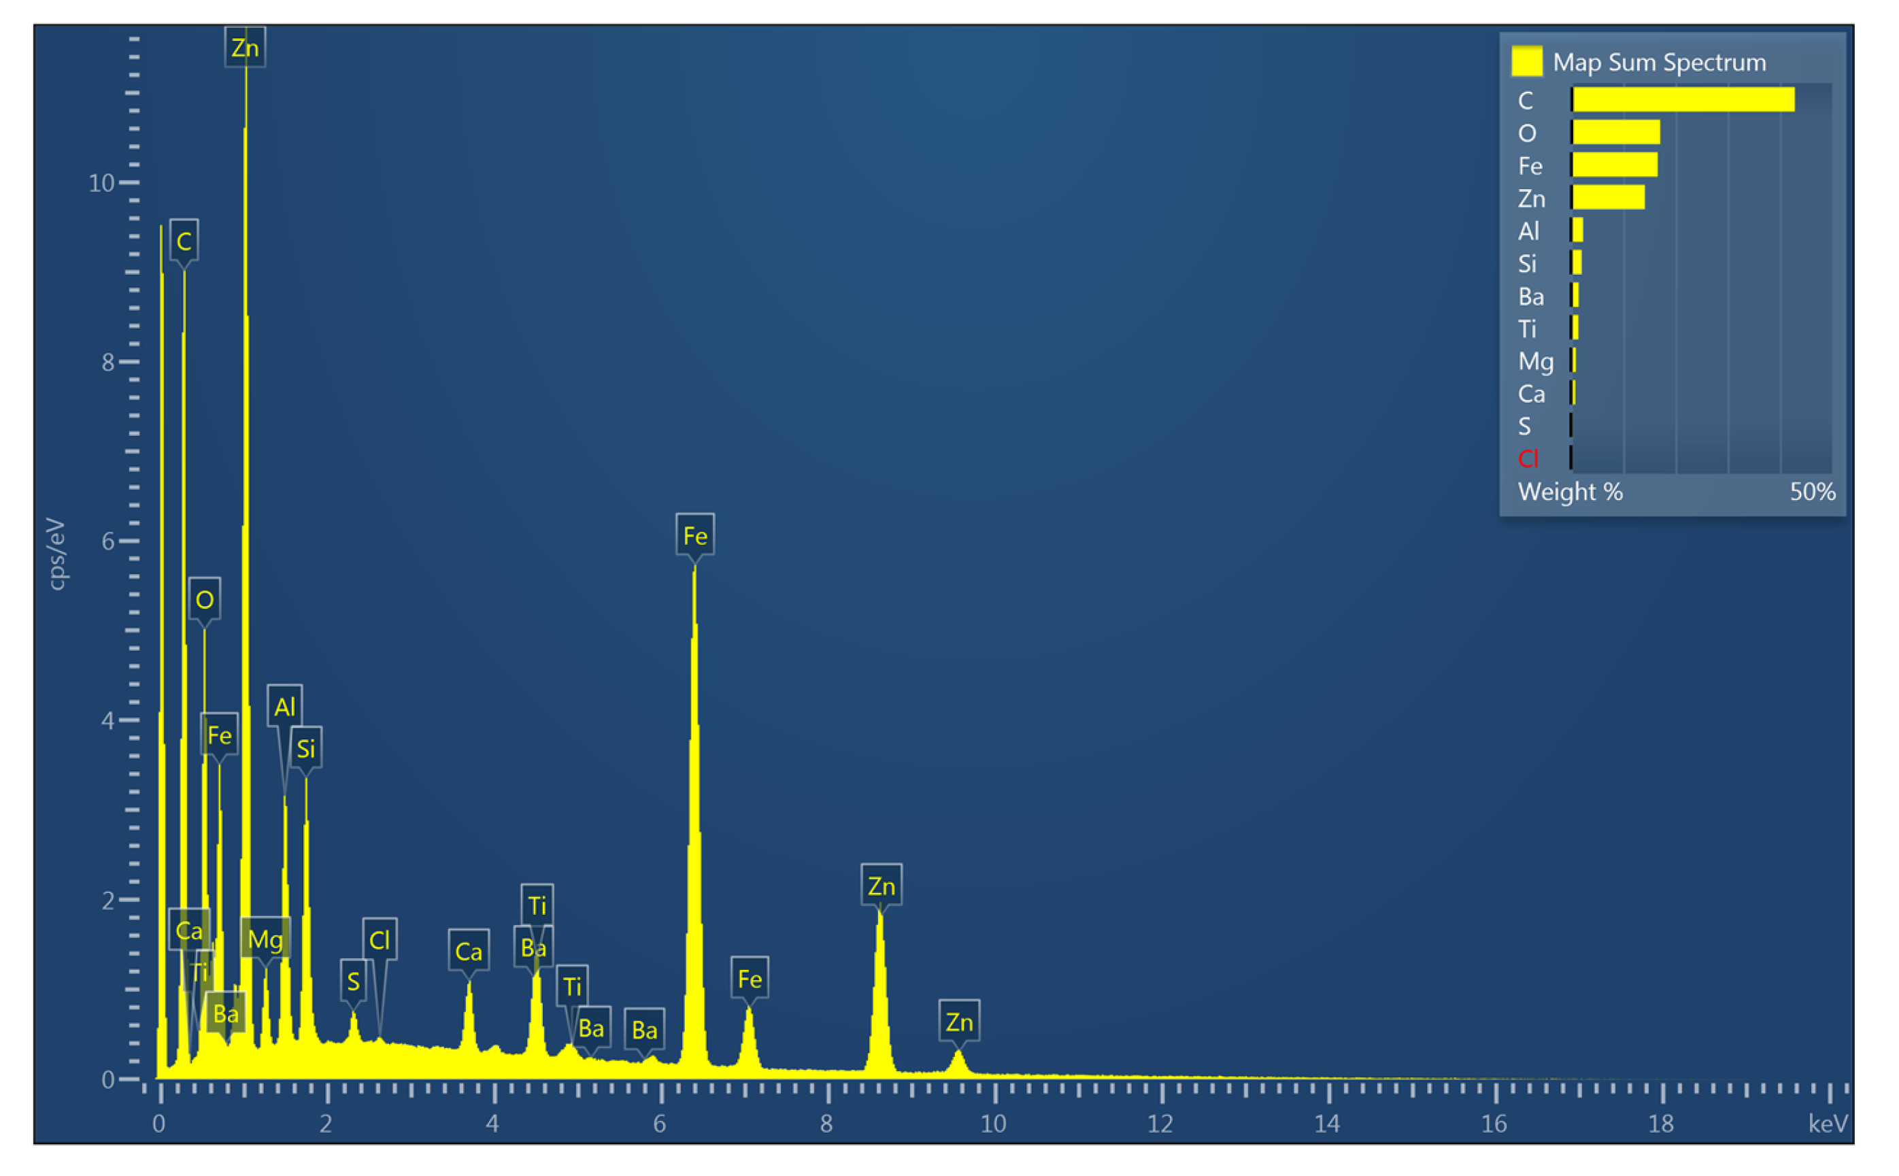Select the Zn label near 9.6 keV
1899x1176 pixels.
(x=959, y=1022)
